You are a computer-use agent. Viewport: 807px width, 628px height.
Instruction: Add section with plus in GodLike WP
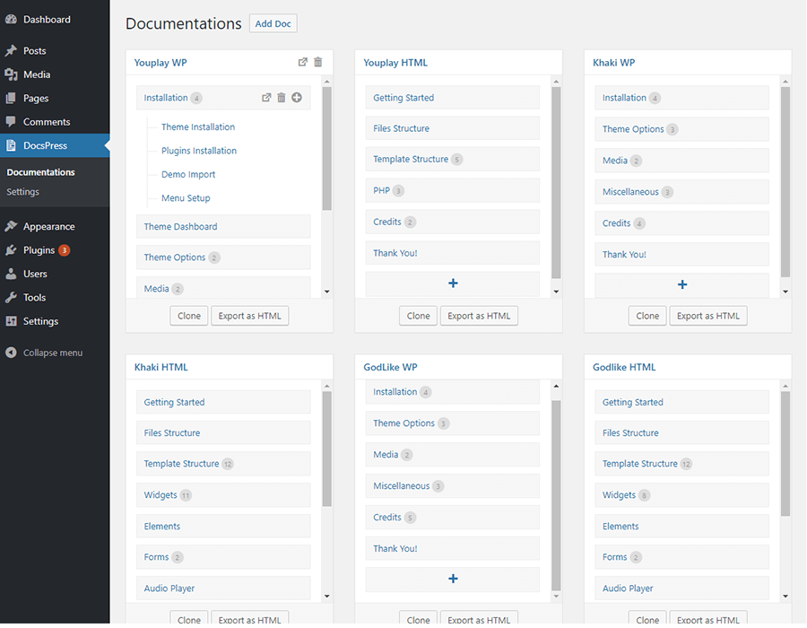pyautogui.click(x=453, y=579)
